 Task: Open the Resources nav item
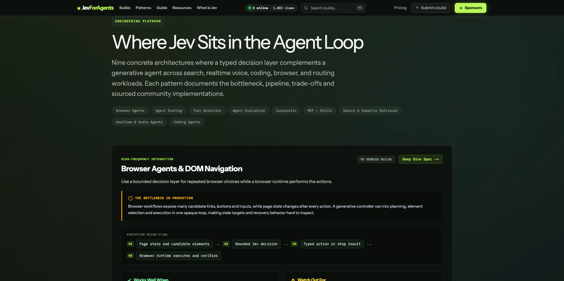tap(182, 8)
